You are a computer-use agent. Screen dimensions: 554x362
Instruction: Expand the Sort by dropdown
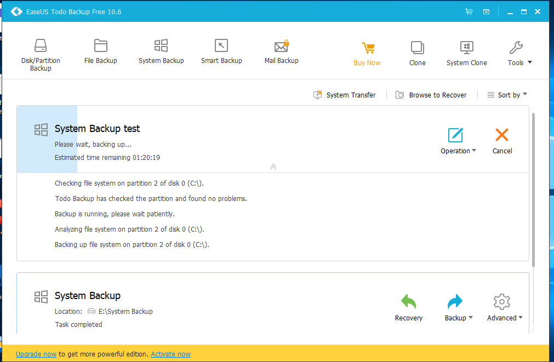tap(507, 95)
